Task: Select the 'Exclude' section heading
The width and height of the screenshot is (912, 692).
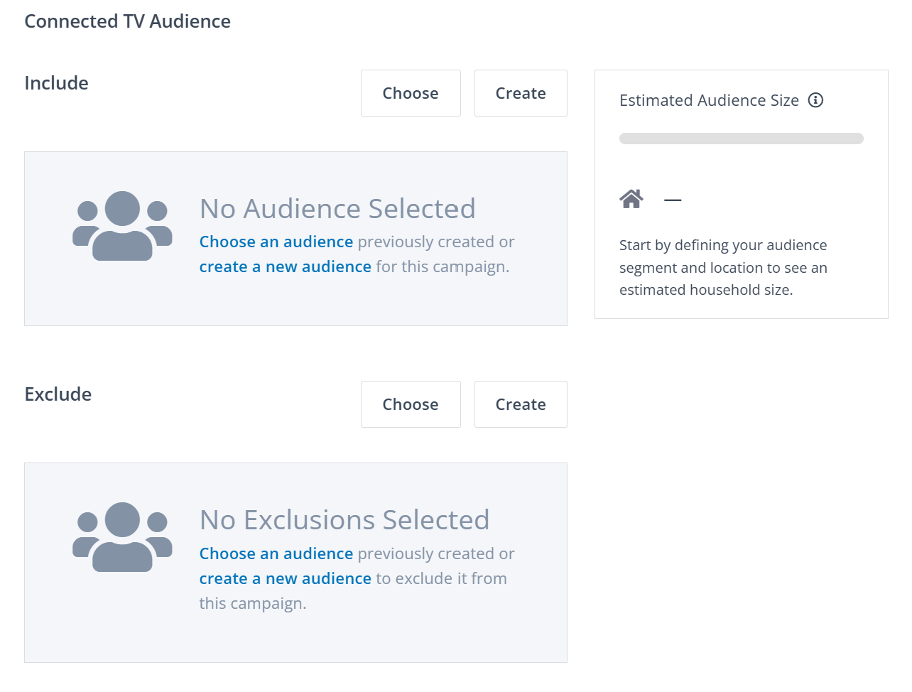Action: [x=58, y=394]
